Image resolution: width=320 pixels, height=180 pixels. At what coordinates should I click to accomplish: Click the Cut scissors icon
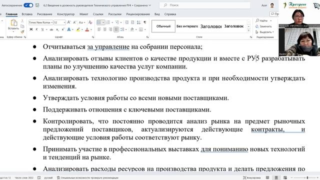click(x=22, y=21)
